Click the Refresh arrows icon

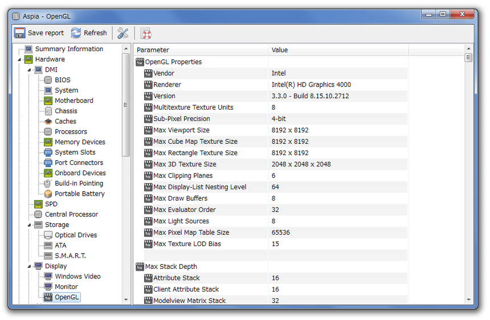[x=76, y=33]
